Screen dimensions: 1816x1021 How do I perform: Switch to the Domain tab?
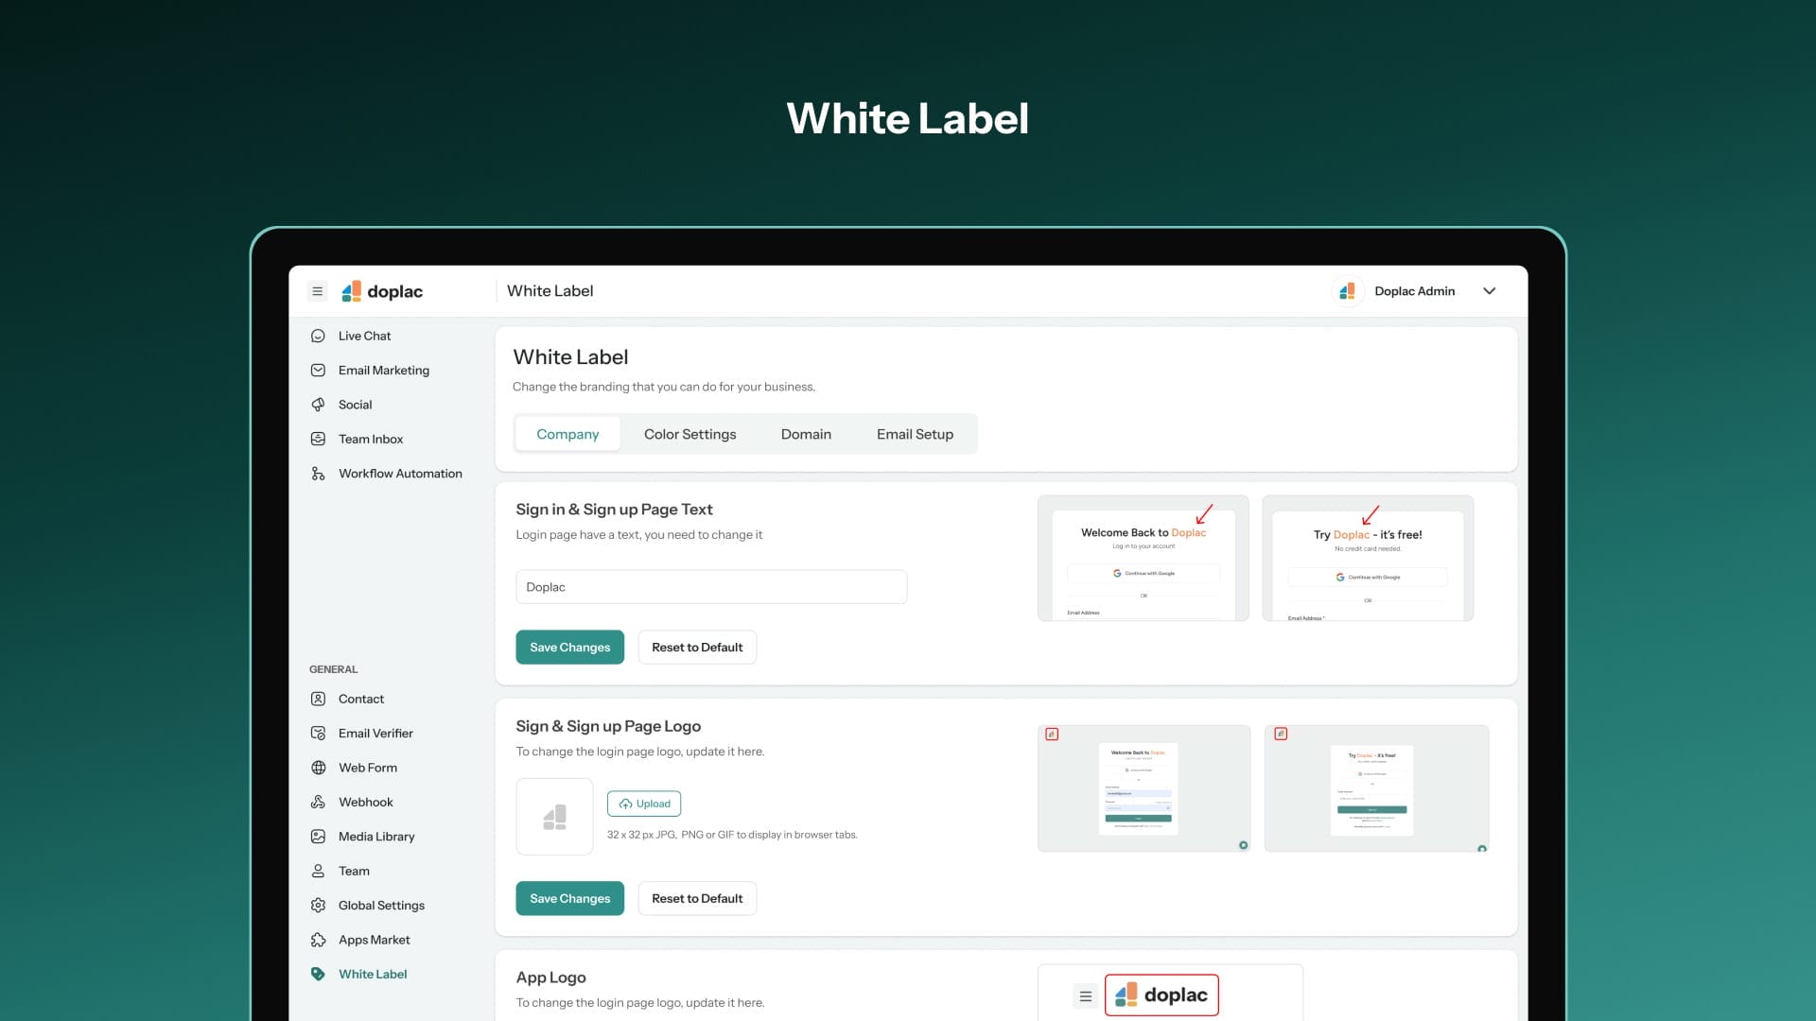coord(806,434)
